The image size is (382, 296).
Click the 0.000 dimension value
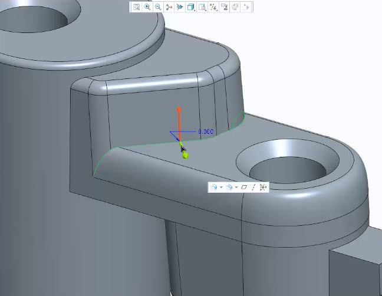[x=206, y=132]
